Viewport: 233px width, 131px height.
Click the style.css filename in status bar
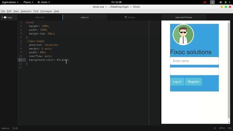coord(5,128)
